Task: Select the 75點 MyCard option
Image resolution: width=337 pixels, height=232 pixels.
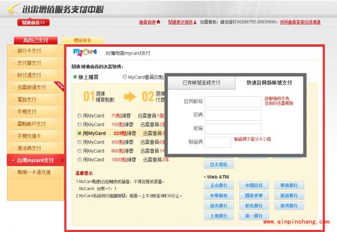Action: coord(79,116)
